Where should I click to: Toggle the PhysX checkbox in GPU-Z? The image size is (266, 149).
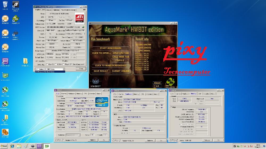64,64
